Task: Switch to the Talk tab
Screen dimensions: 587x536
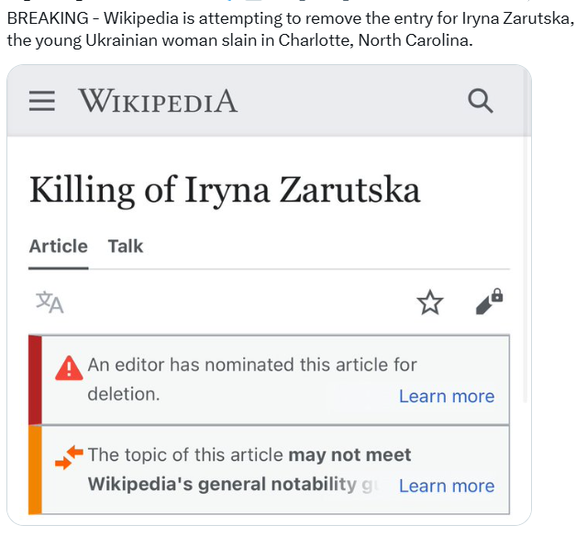Action: click(x=126, y=246)
